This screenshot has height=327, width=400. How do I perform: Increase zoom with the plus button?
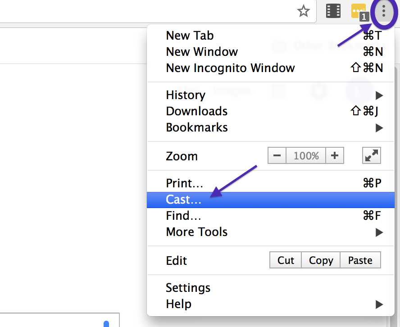click(x=334, y=156)
